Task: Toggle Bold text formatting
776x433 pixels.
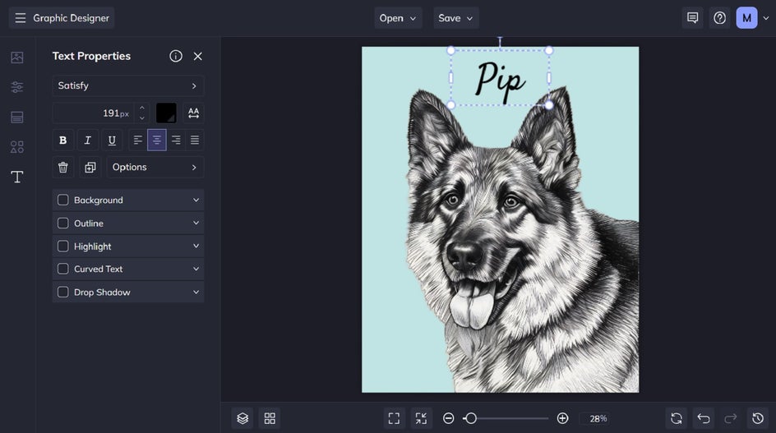Action: click(63, 140)
